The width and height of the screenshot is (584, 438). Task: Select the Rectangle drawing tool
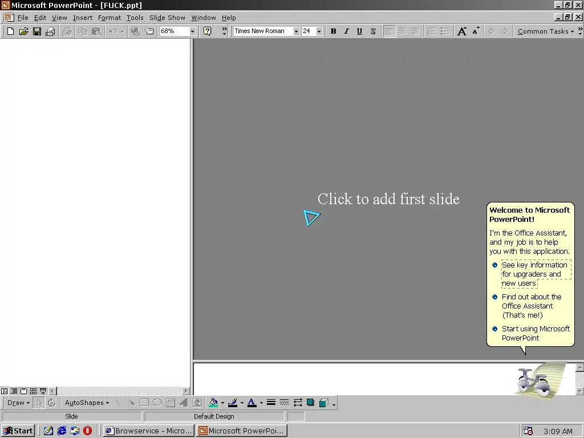(144, 403)
